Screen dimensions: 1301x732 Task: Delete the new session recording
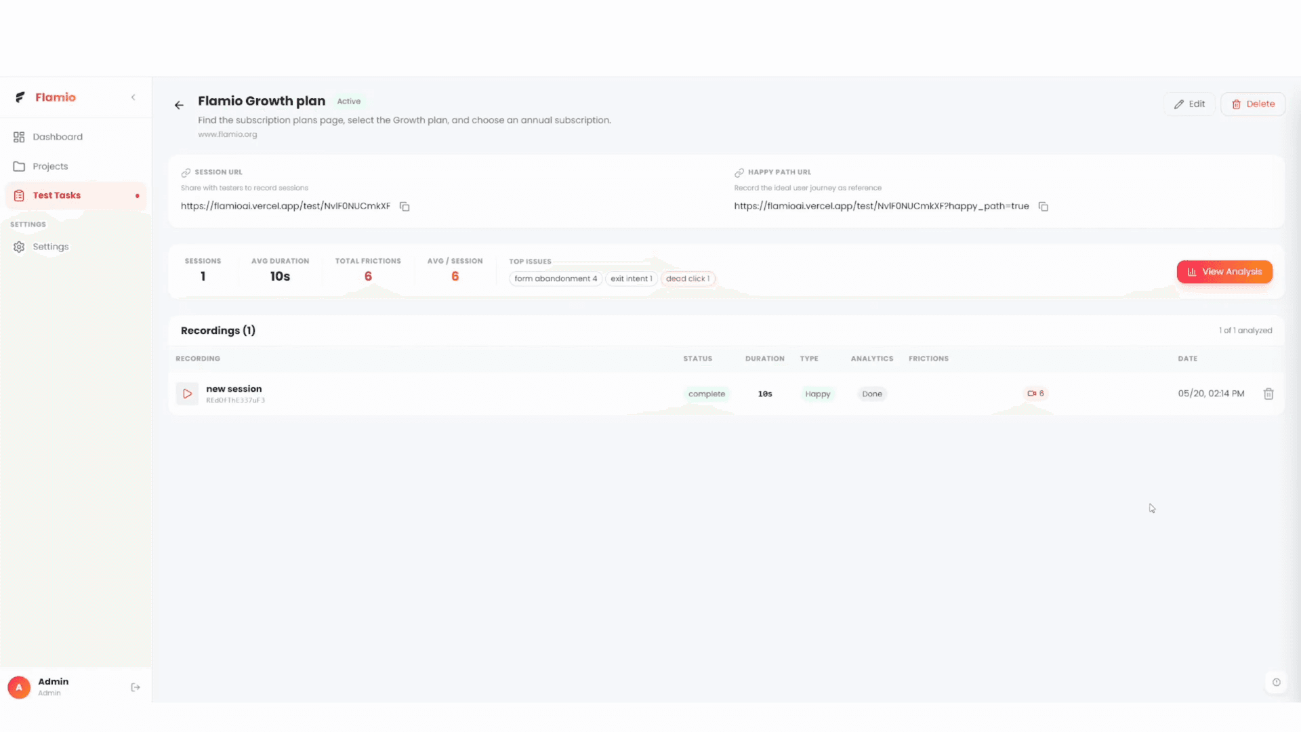pyautogui.click(x=1268, y=394)
